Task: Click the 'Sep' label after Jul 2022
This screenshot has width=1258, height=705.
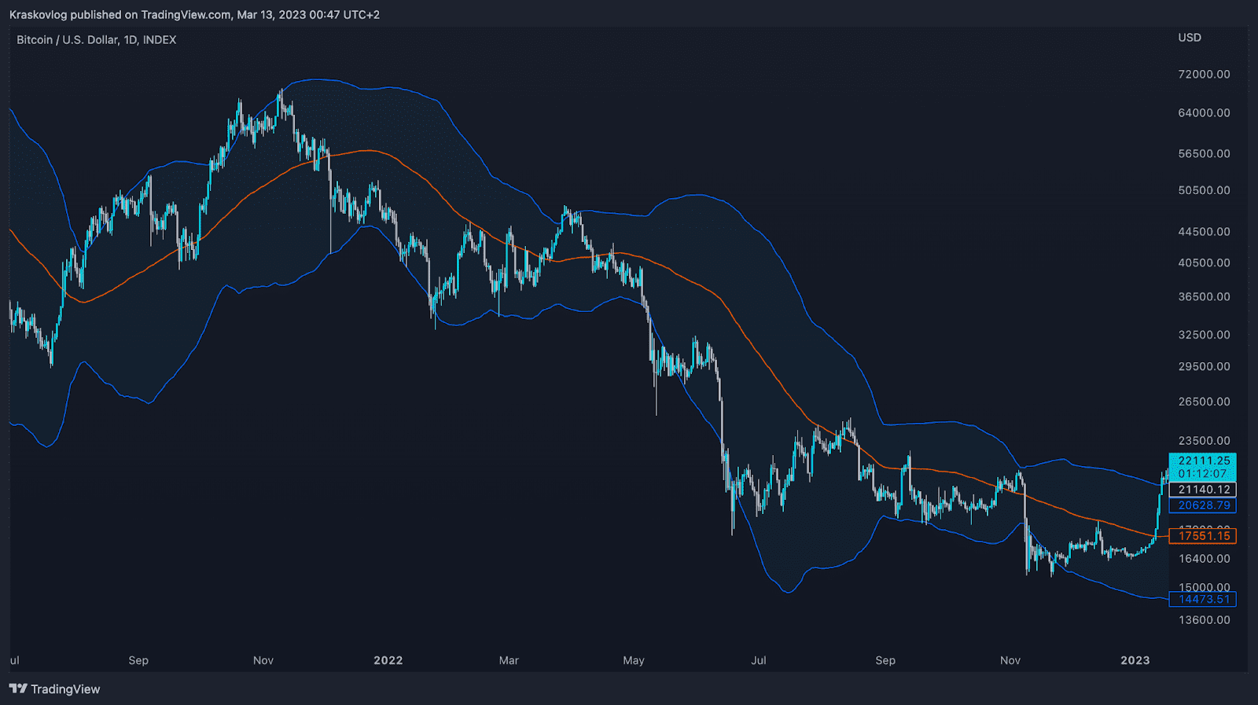Action: pyautogui.click(x=885, y=660)
